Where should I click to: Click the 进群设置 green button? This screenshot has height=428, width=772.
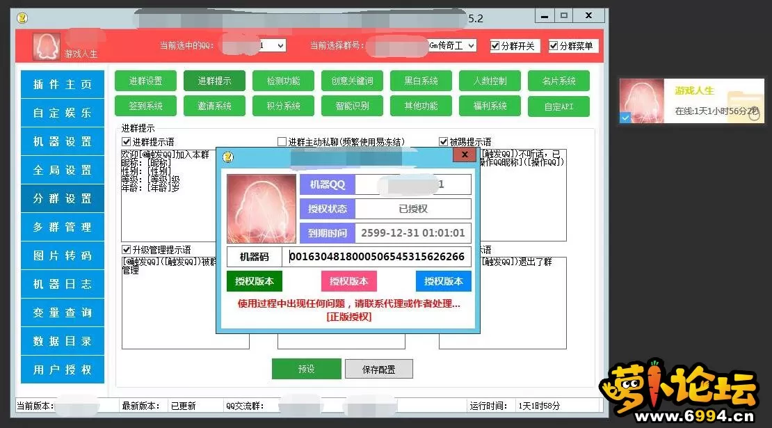(146, 81)
